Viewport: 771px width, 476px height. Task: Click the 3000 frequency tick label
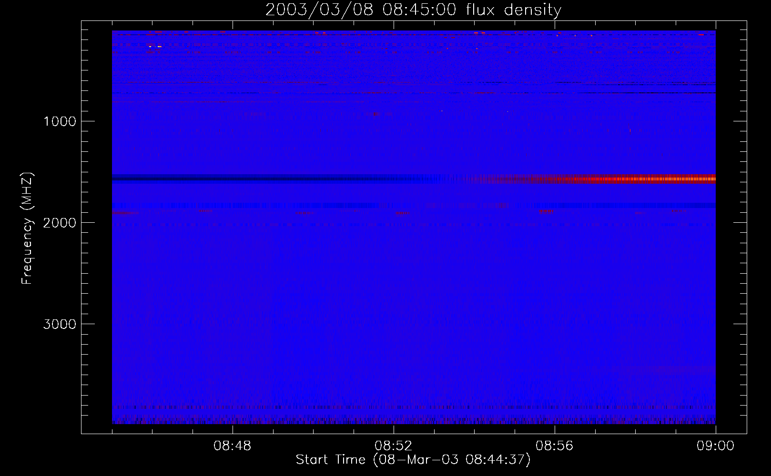(60, 324)
